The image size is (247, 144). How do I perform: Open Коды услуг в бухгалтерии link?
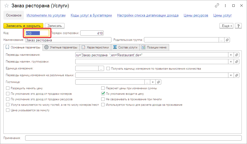click(x=91, y=15)
